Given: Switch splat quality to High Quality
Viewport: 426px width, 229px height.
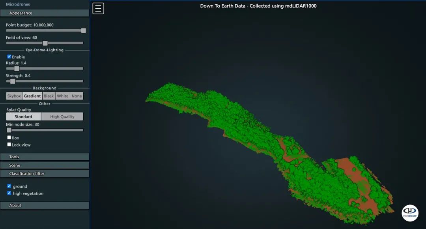Looking at the screenshot, I should (62, 116).
